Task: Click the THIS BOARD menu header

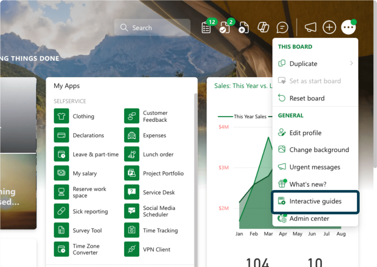Action: tap(295, 47)
